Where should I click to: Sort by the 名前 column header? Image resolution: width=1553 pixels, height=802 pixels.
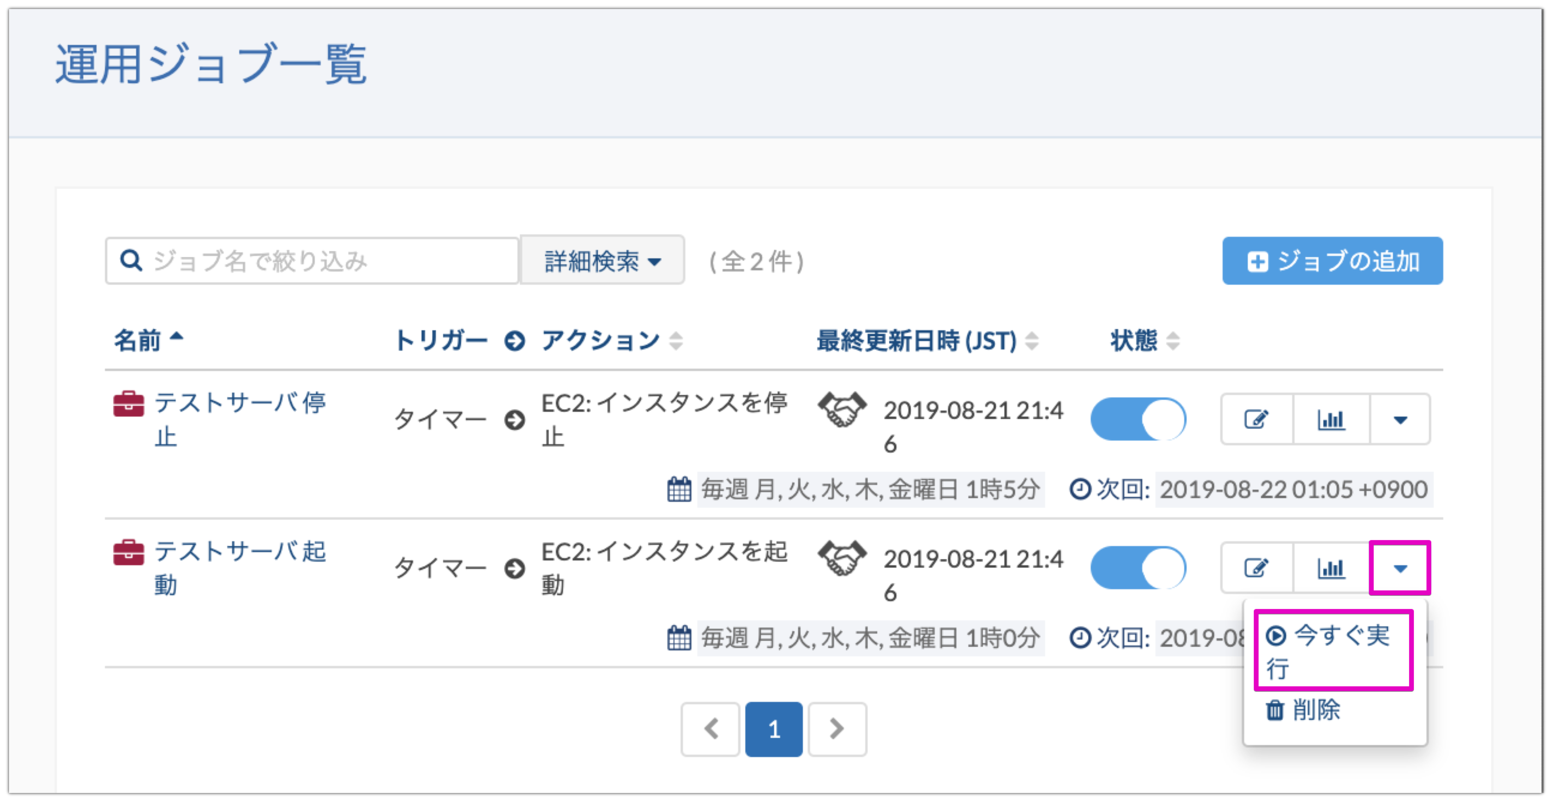[x=148, y=340]
